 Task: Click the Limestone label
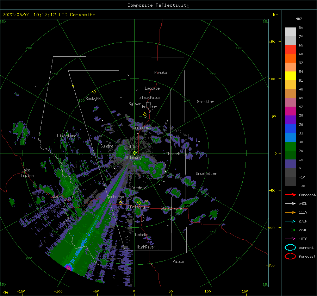pos(67,136)
